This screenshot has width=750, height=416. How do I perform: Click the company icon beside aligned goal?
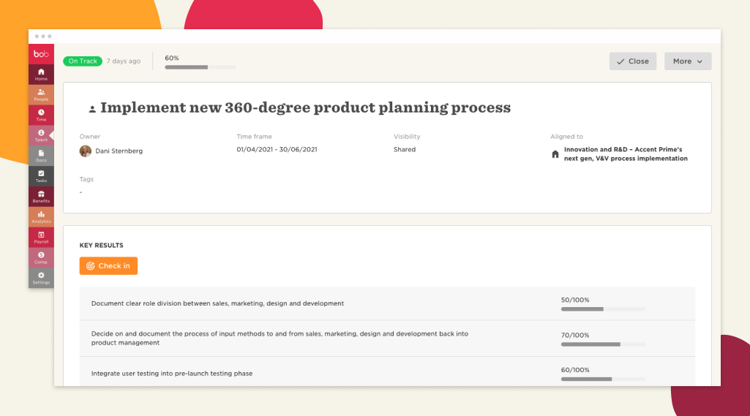point(555,154)
